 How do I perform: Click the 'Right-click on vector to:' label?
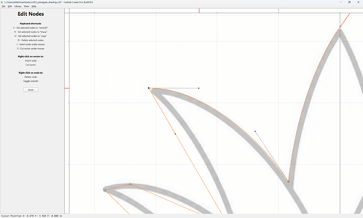[x=31, y=56]
